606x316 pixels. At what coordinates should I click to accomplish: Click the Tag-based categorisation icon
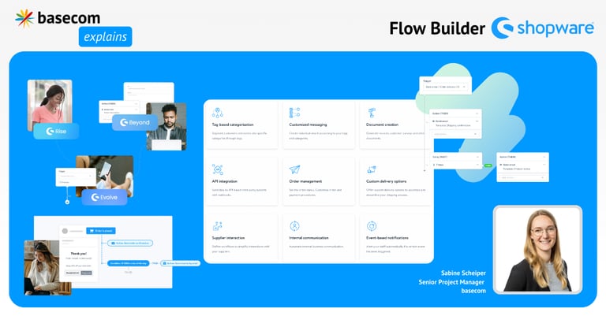pos(217,113)
